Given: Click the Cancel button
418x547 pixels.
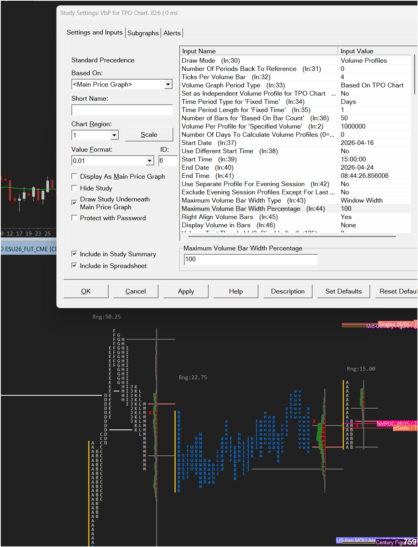Looking at the screenshot, I should click(x=136, y=291).
